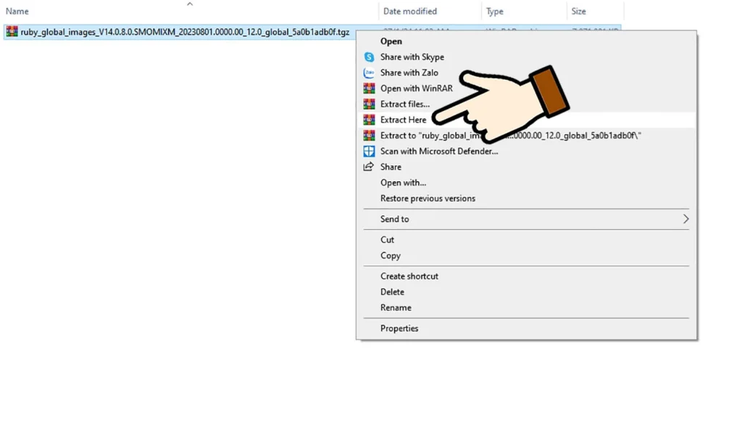Click WinRAR icon next to Open with WinRAR
Image resolution: width=742 pixels, height=422 pixels.
(x=369, y=88)
